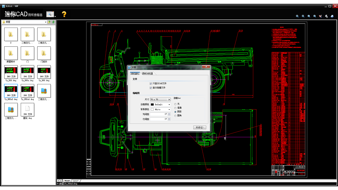The height and width of the screenshot is (190, 338).
Task: Click the yellow question mark help icon
Action: pos(64,14)
